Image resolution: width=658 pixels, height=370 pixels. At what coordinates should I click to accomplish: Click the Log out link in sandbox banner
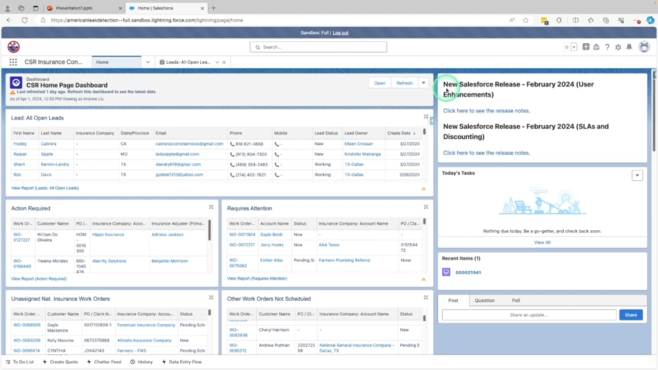point(341,33)
